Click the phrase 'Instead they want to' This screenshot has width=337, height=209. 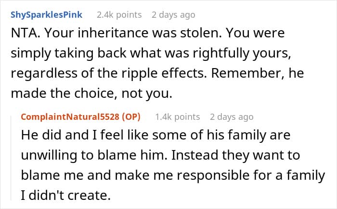click(x=235, y=155)
